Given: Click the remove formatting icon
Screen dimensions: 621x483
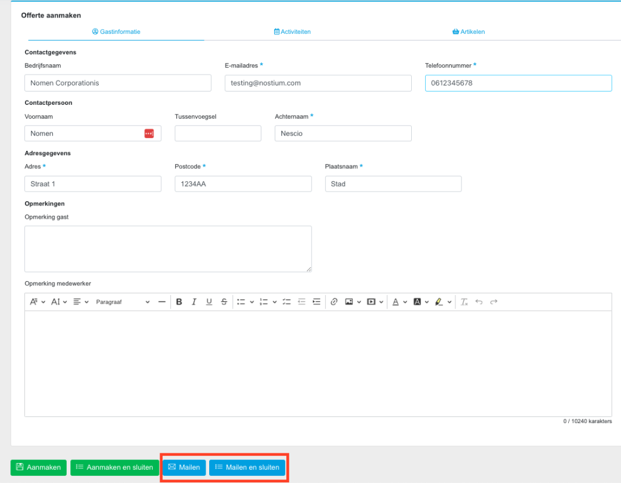Looking at the screenshot, I should (464, 302).
